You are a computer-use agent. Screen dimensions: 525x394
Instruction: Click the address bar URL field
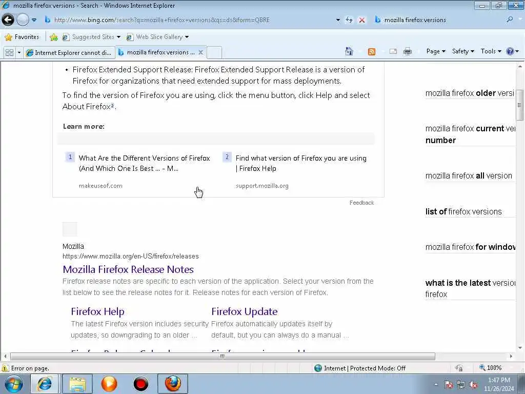click(189, 20)
